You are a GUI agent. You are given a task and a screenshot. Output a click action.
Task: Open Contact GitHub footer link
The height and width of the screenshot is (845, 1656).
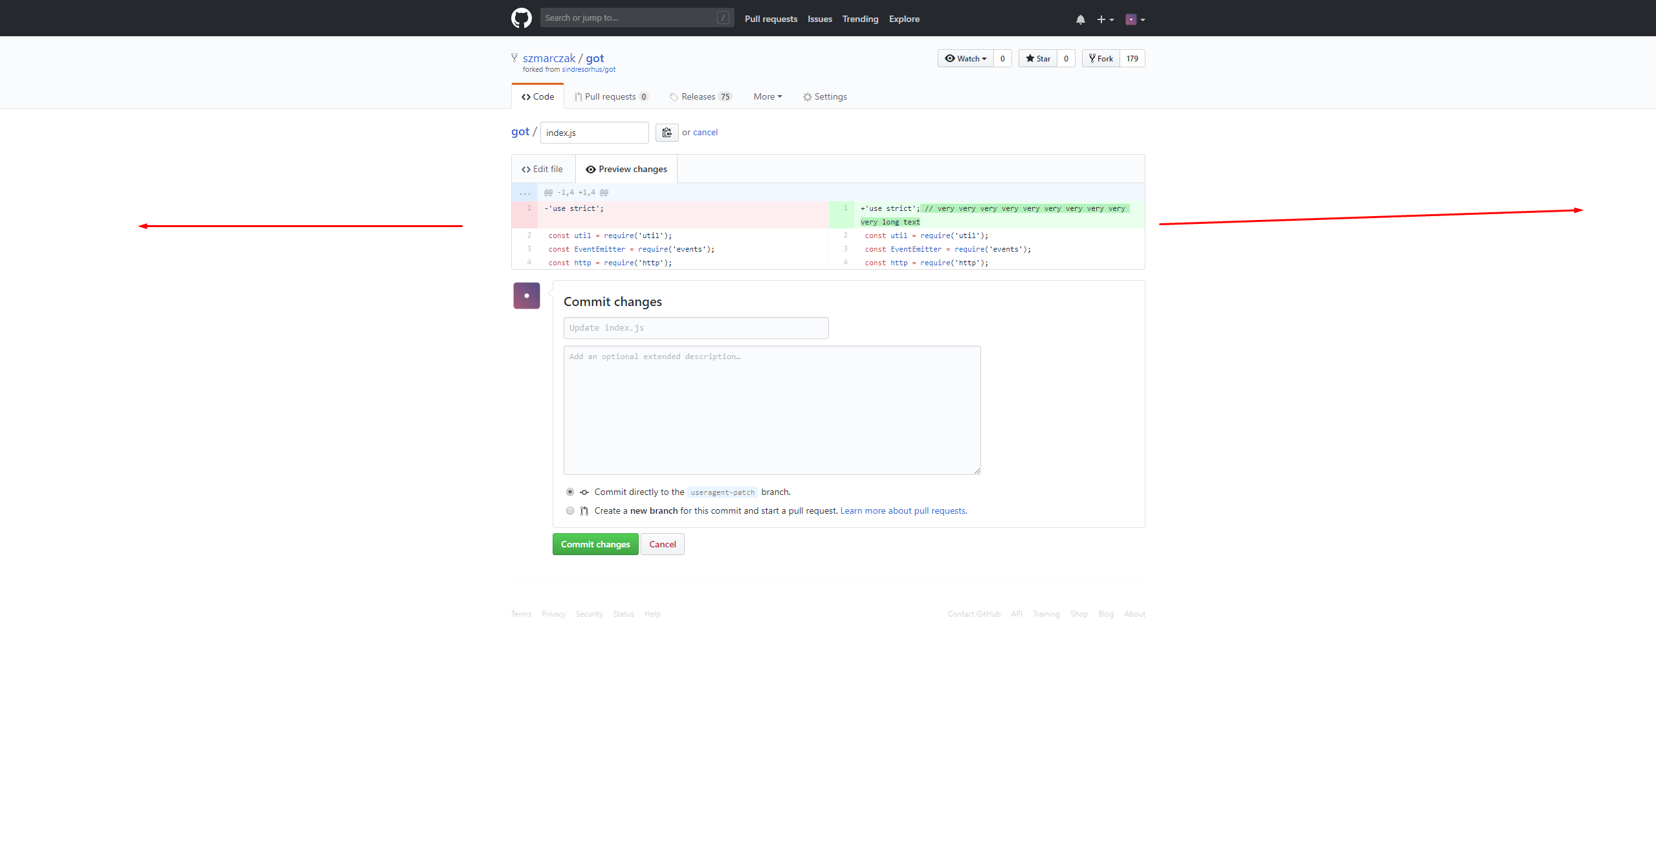(974, 614)
